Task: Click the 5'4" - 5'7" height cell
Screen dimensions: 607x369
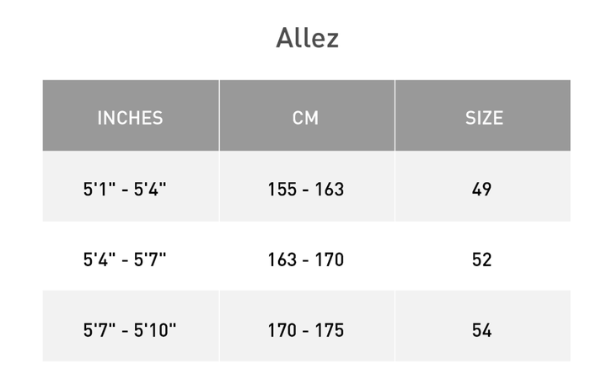Action: pyautogui.click(x=131, y=256)
